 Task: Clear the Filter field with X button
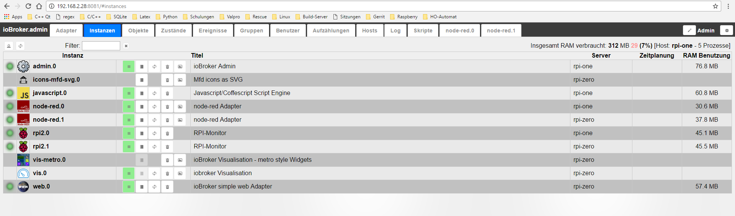pyautogui.click(x=126, y=46)
